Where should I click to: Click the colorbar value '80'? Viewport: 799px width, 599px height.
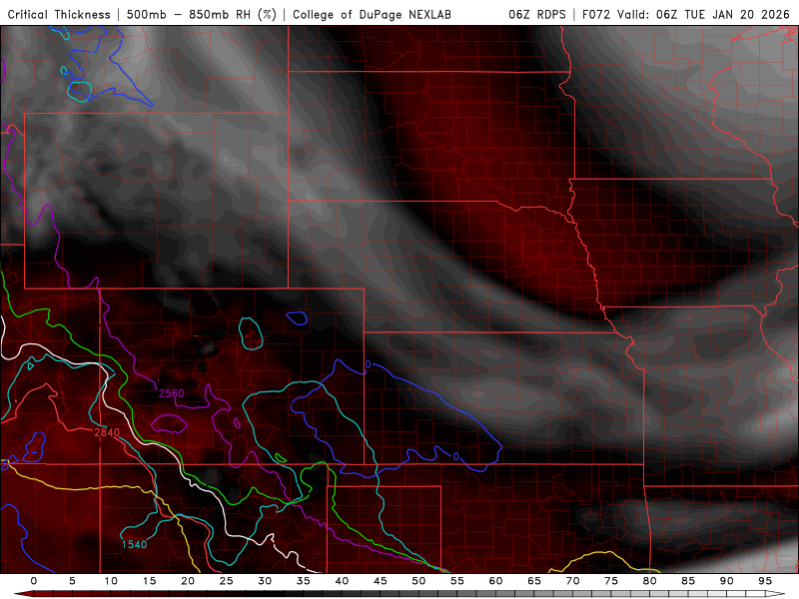(649, 581)
